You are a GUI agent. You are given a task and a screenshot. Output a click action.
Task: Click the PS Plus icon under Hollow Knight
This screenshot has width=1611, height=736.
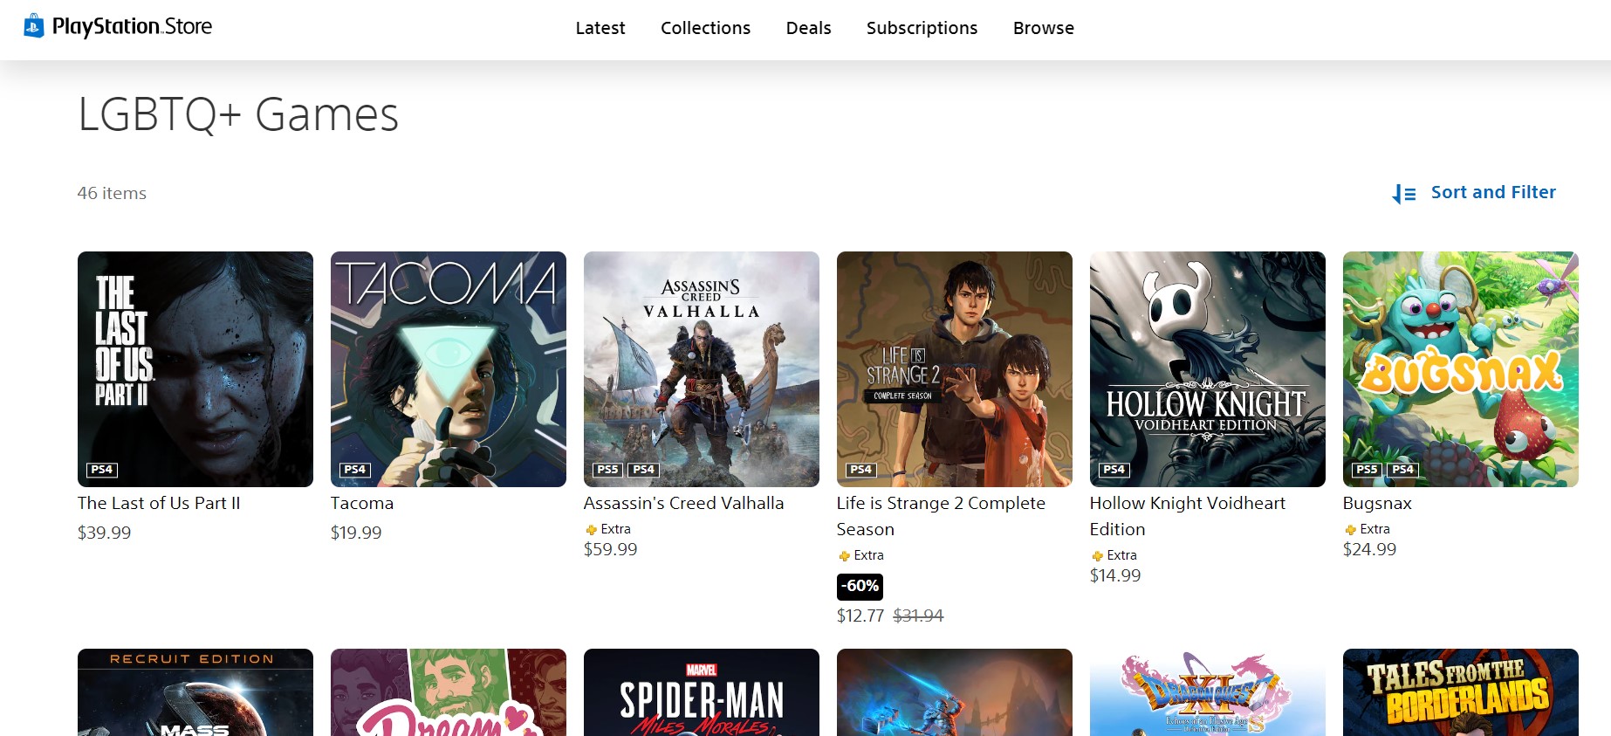(x=1097, y=556)
